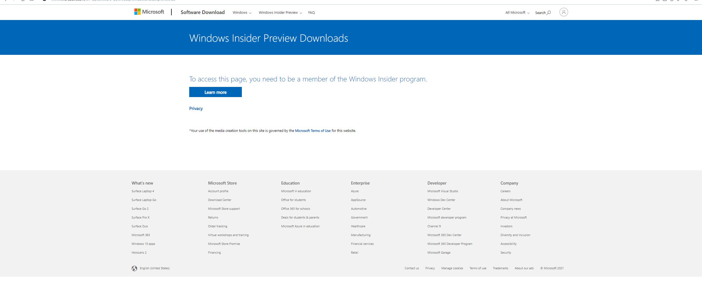Click the Learn more button

pyautogui.click(x=216, y=92)
